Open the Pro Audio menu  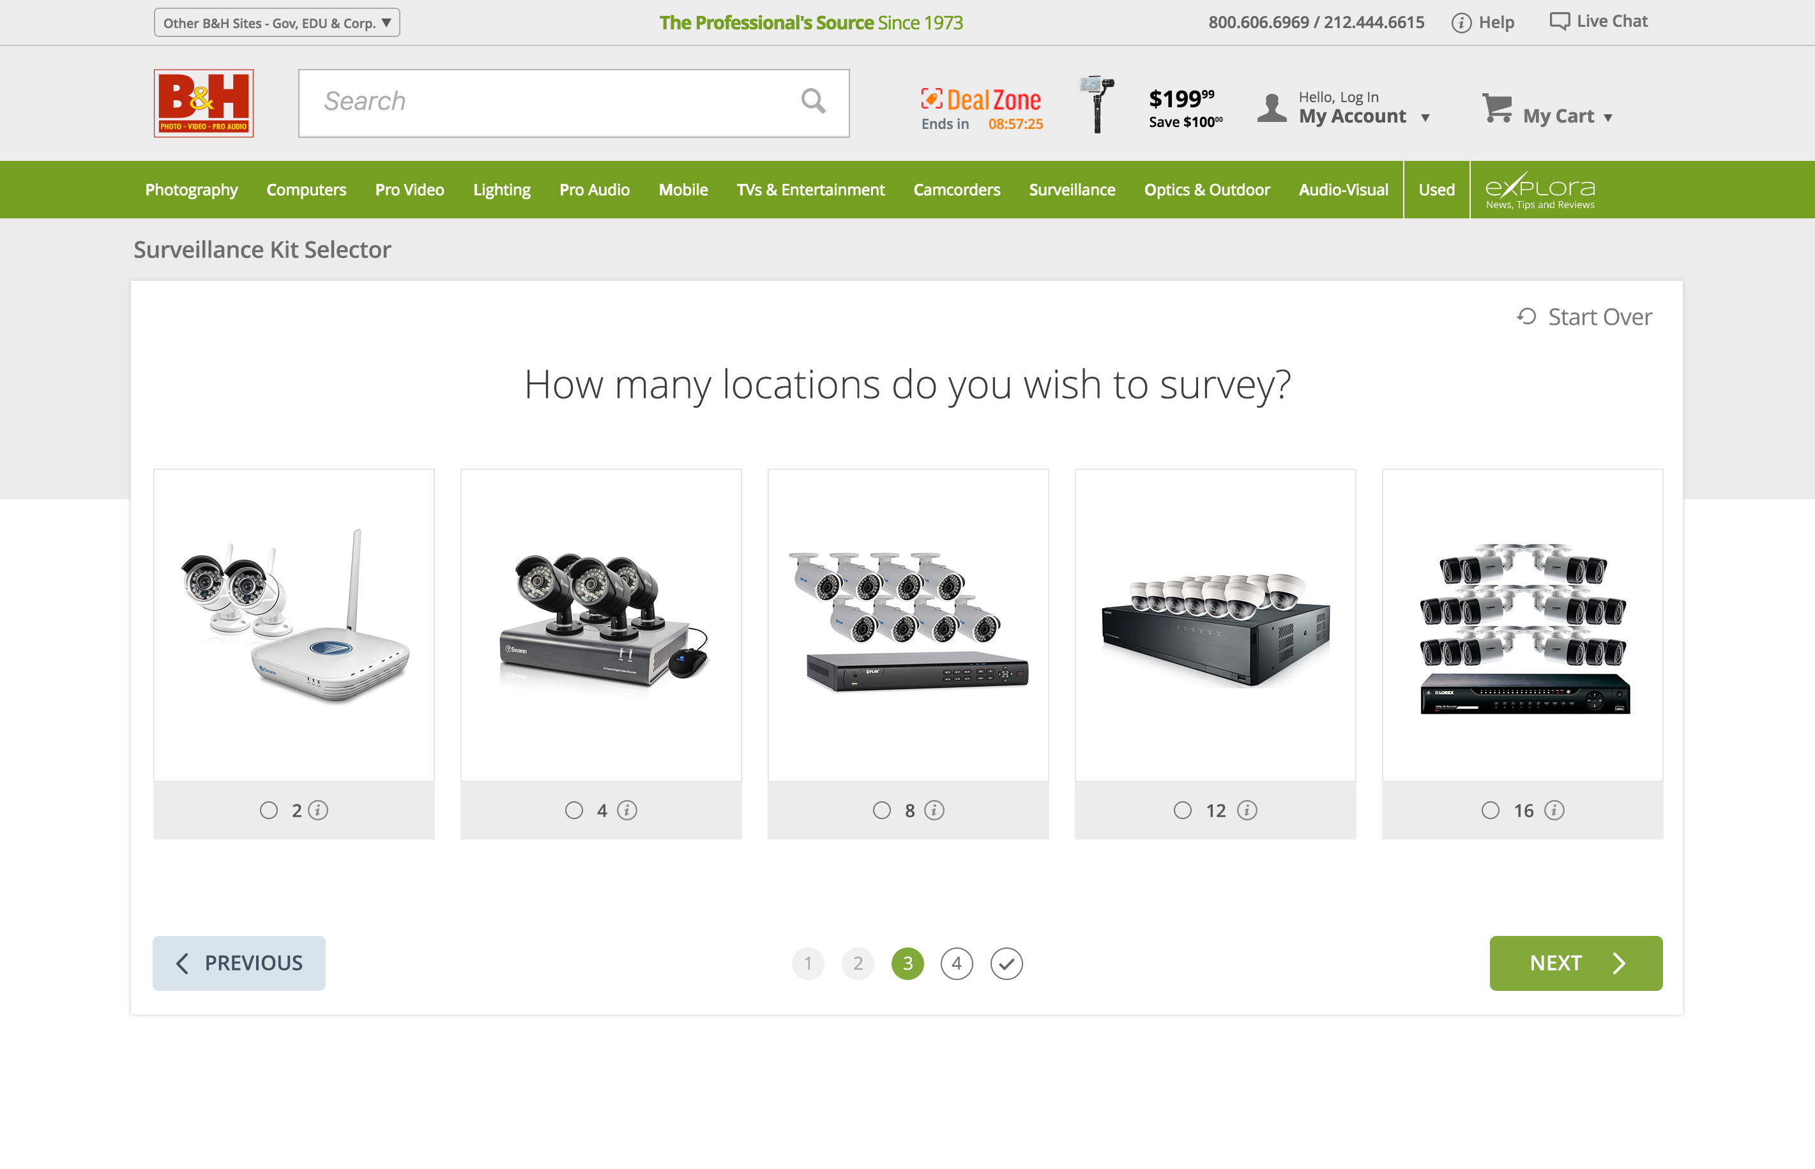click(595, 190)
